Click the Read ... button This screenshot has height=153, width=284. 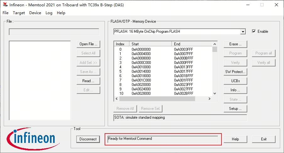pos(88,81)
